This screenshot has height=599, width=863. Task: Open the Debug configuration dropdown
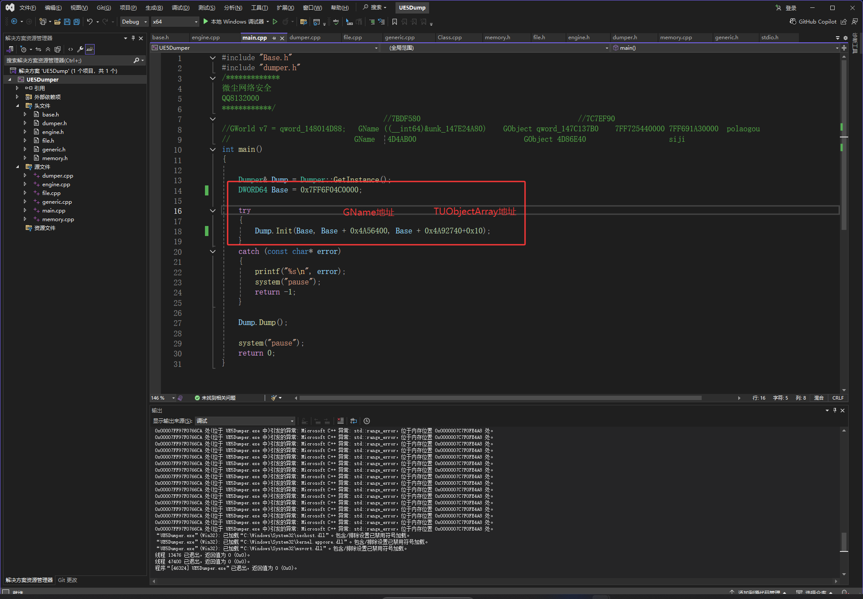[x=135, y=22]
